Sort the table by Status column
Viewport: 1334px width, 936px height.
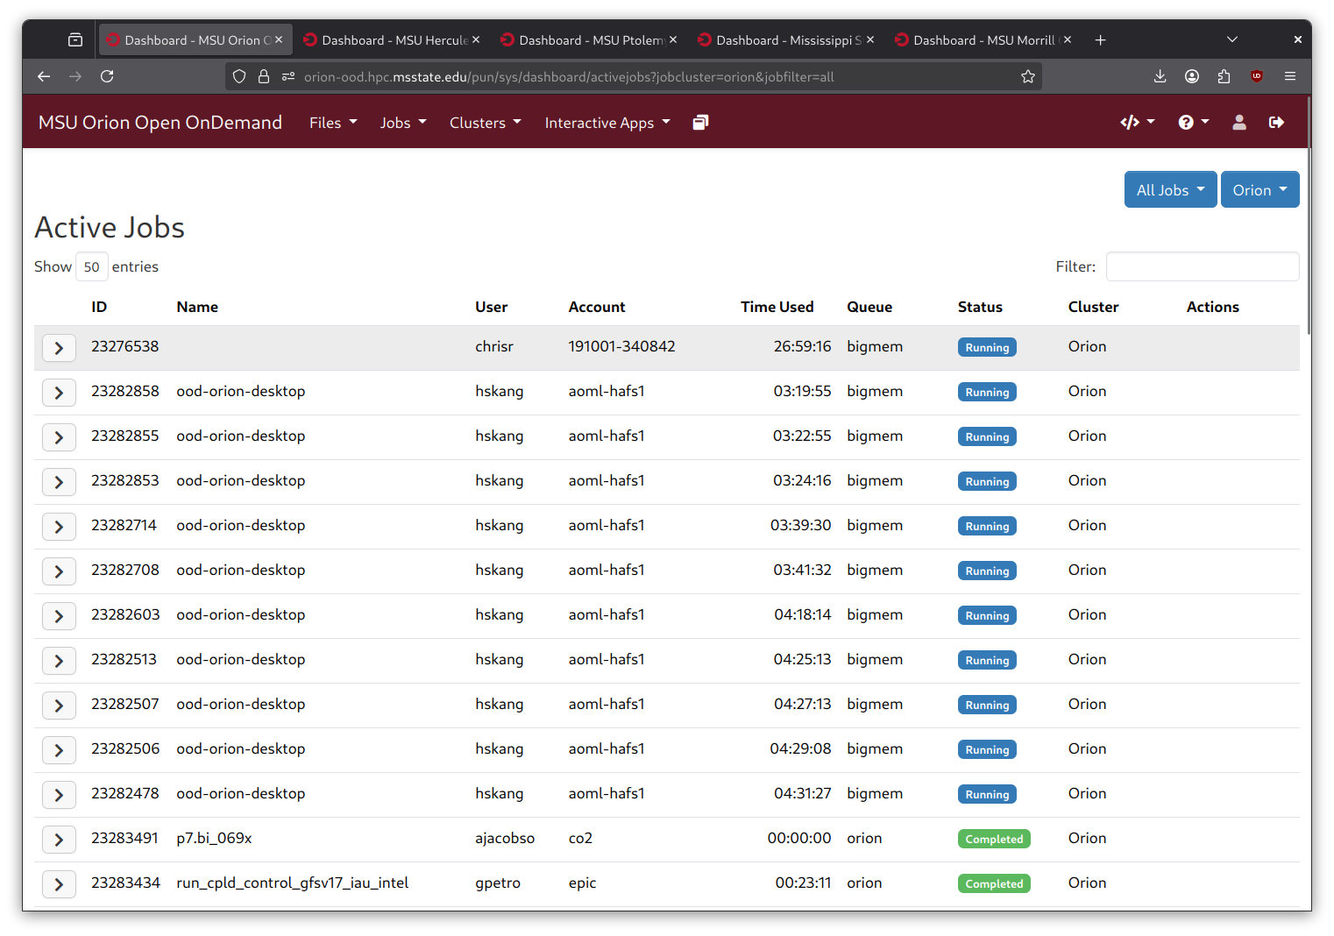pos(980,307)
